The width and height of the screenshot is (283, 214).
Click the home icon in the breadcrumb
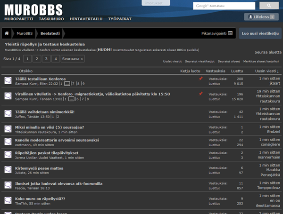(x=7, y=34)
